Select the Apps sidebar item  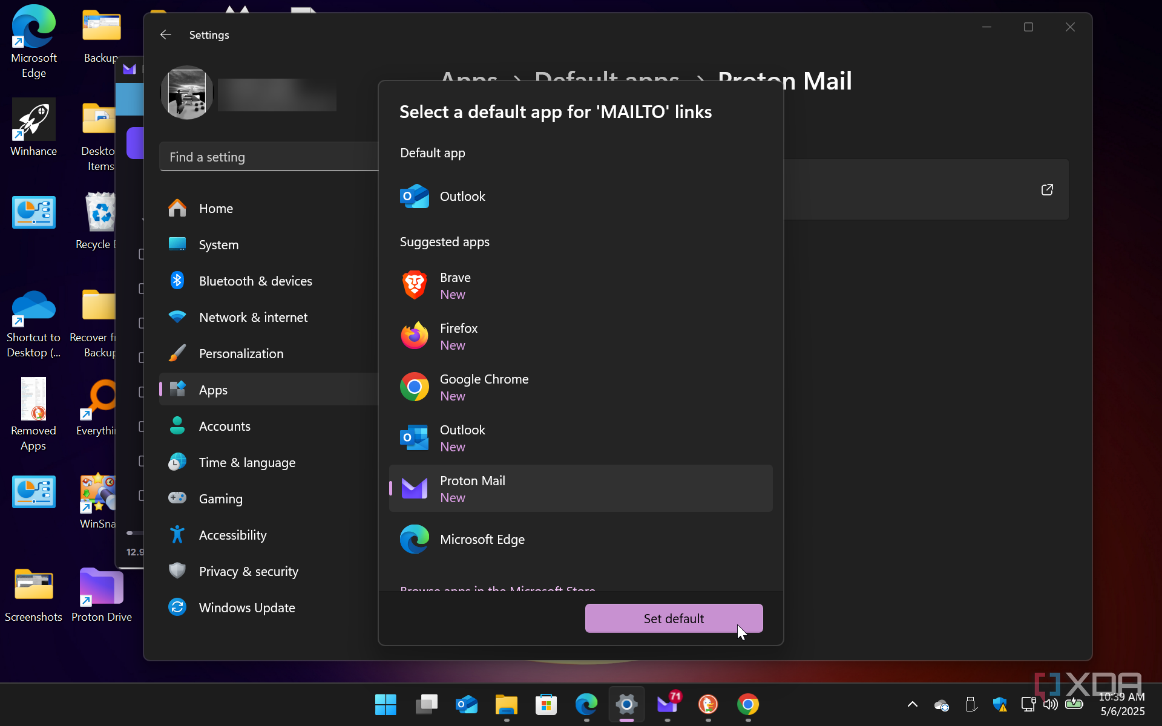[269, 390]
